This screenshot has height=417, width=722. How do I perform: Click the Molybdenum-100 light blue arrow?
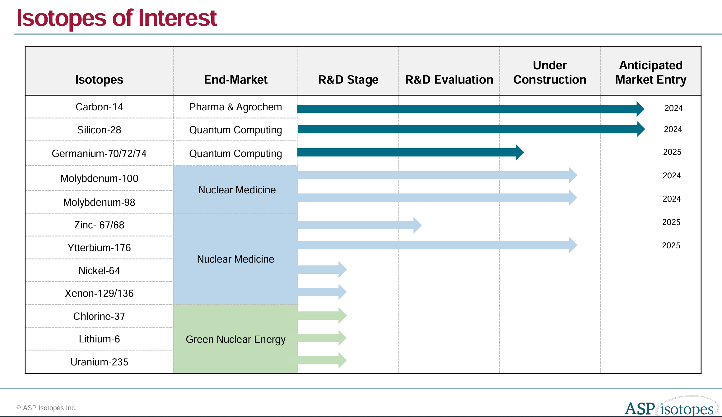(436, 176)
